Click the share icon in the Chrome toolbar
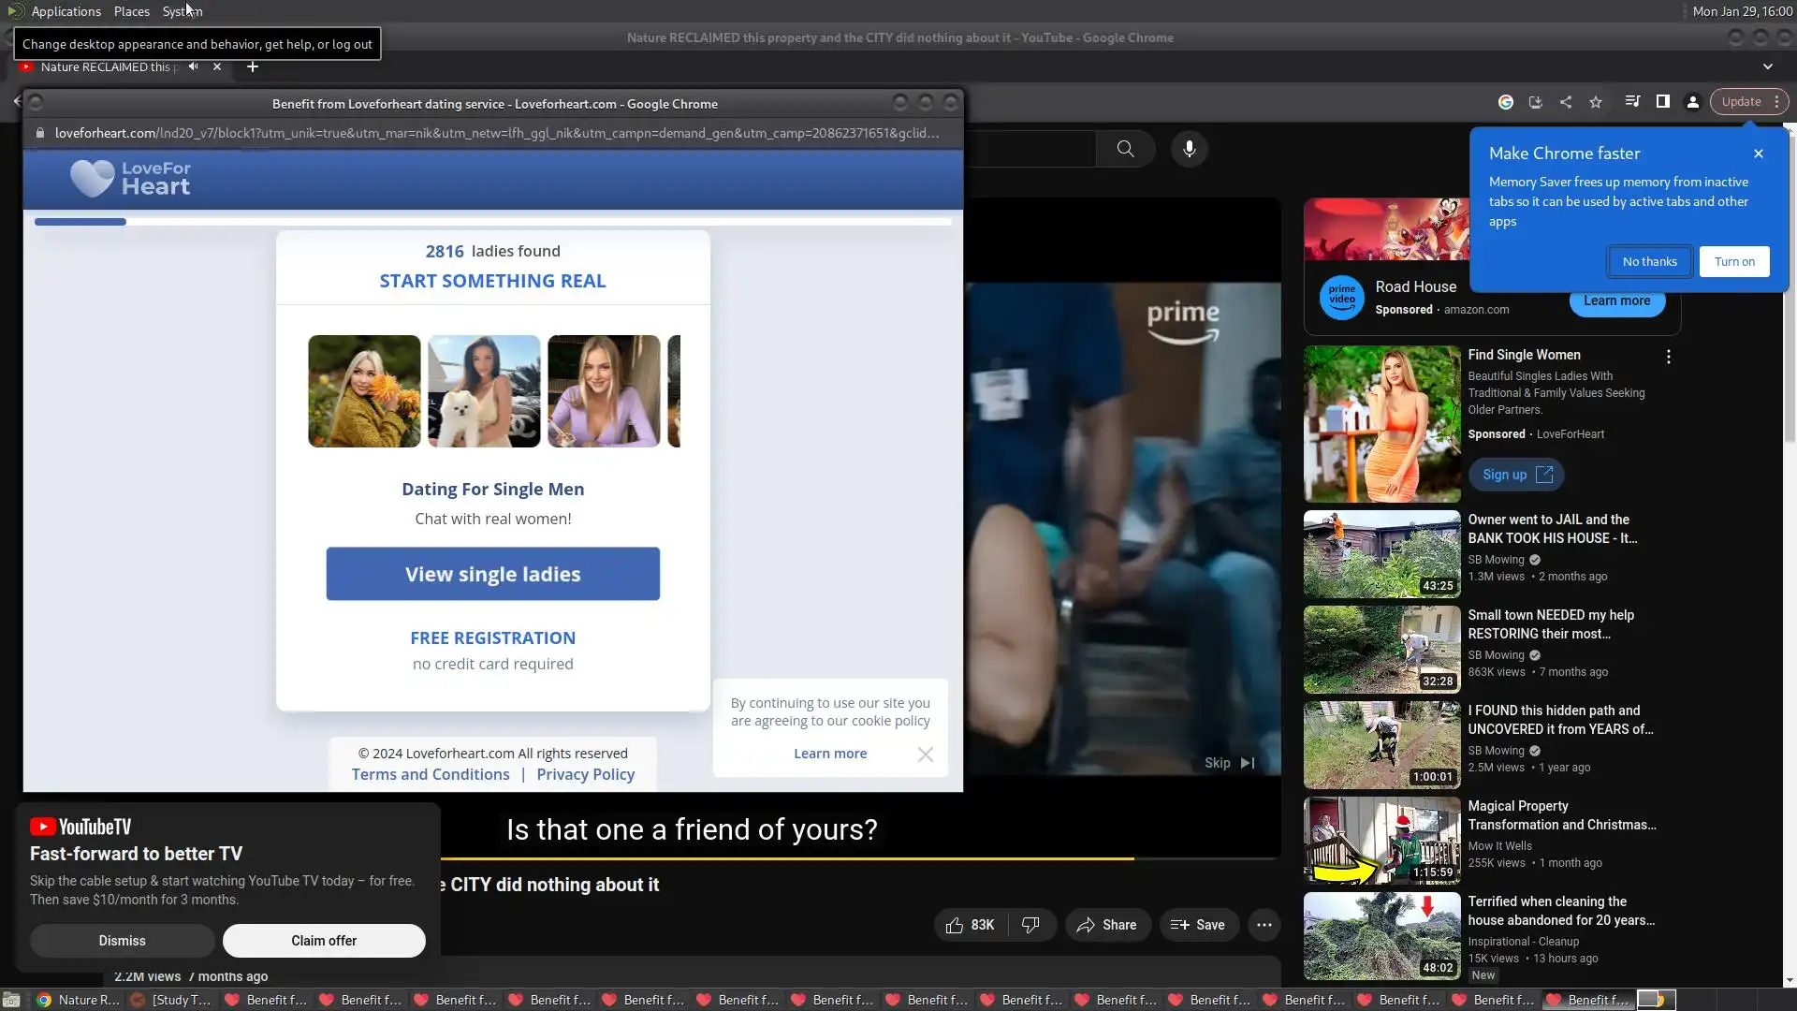The height and width of the screenshot is (1011, 1797). [x=1566, y=102]
